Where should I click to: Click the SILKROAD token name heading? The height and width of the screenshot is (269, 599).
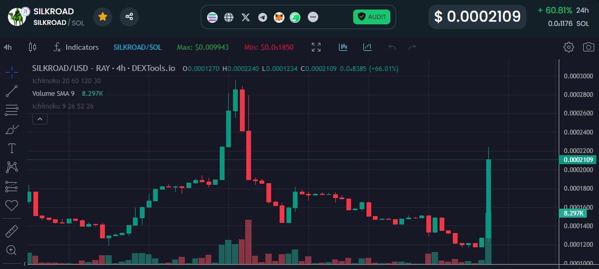53,12
